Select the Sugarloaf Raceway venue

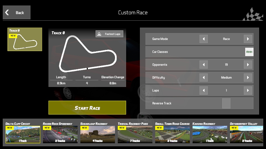pos(98,134)
